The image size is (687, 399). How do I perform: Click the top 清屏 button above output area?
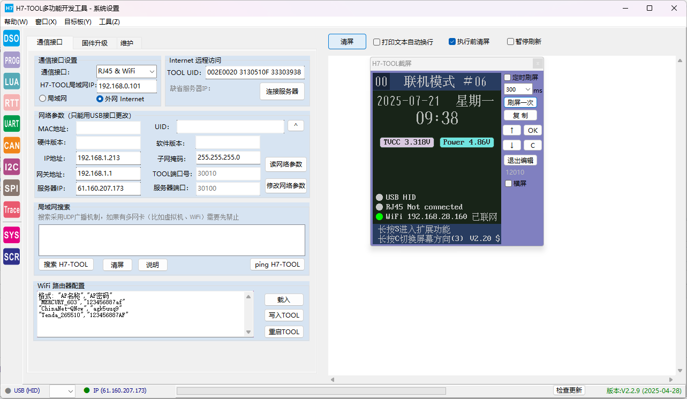click(347, 42)
